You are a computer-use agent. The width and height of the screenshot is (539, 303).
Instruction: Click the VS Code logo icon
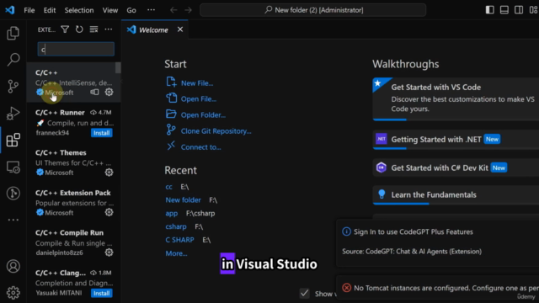coord(10,10)
